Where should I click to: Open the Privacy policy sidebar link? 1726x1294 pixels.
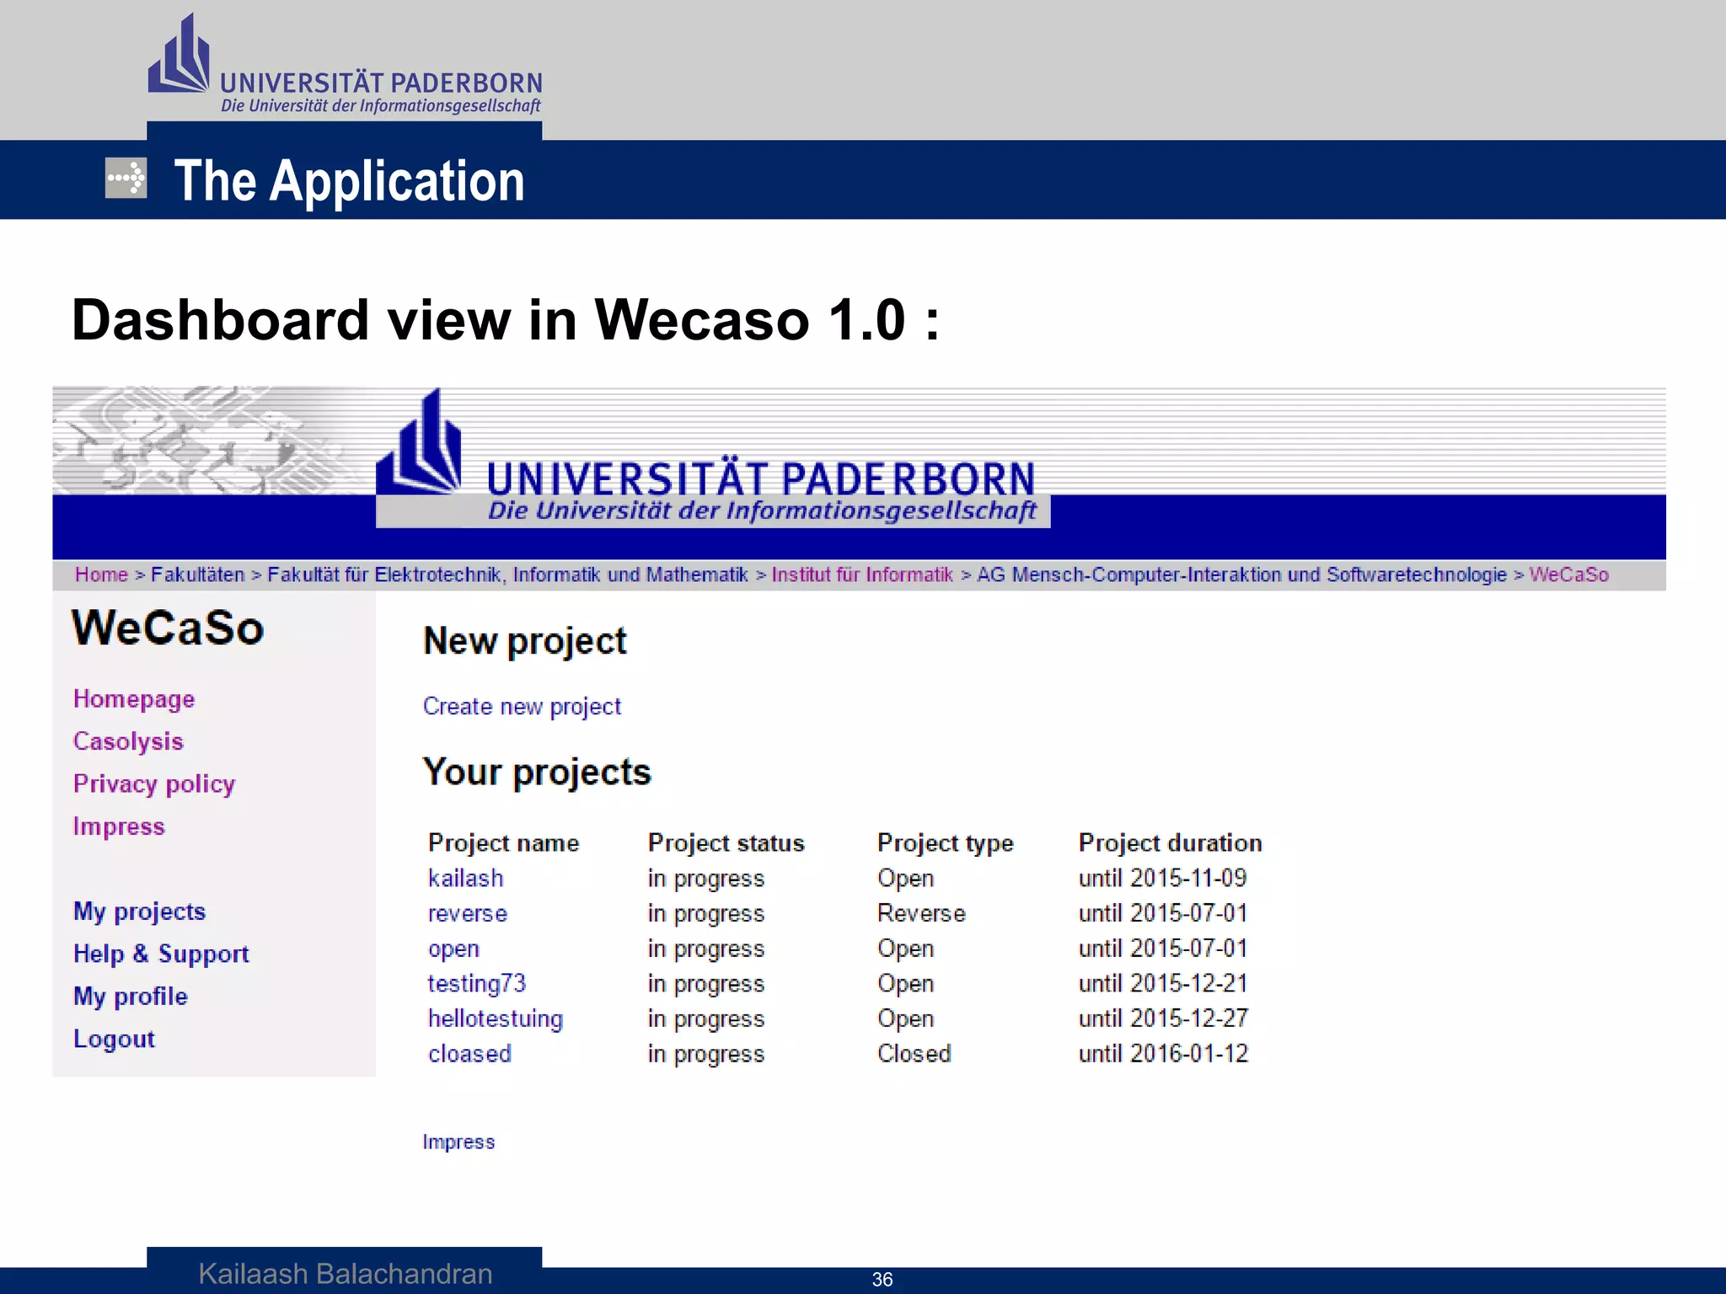(x=154, y=784)
